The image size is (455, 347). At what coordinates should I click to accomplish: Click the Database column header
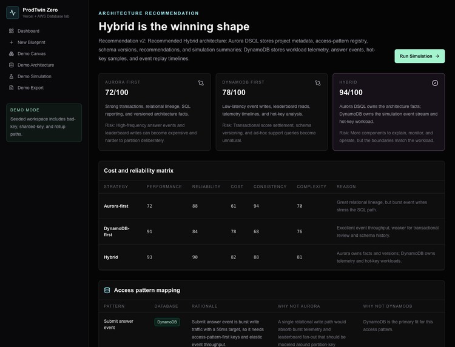coord(166,306)
